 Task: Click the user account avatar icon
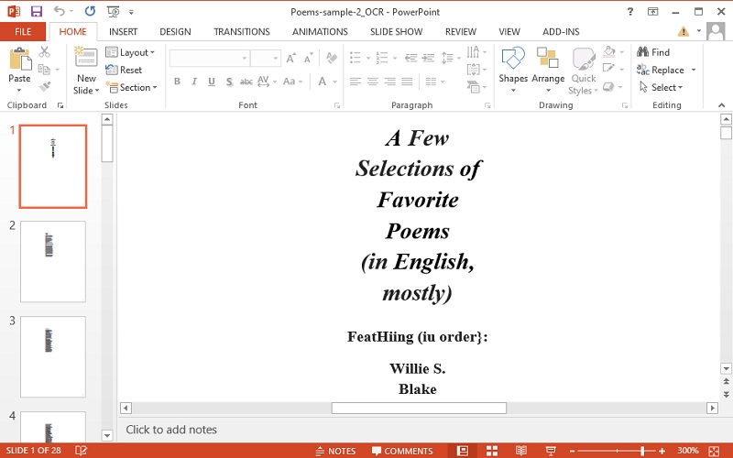[x=716, y=31]
